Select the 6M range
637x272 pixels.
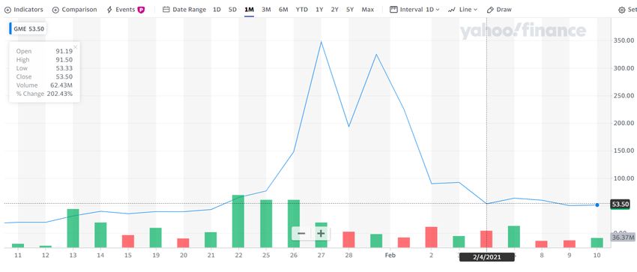point(283,9)
